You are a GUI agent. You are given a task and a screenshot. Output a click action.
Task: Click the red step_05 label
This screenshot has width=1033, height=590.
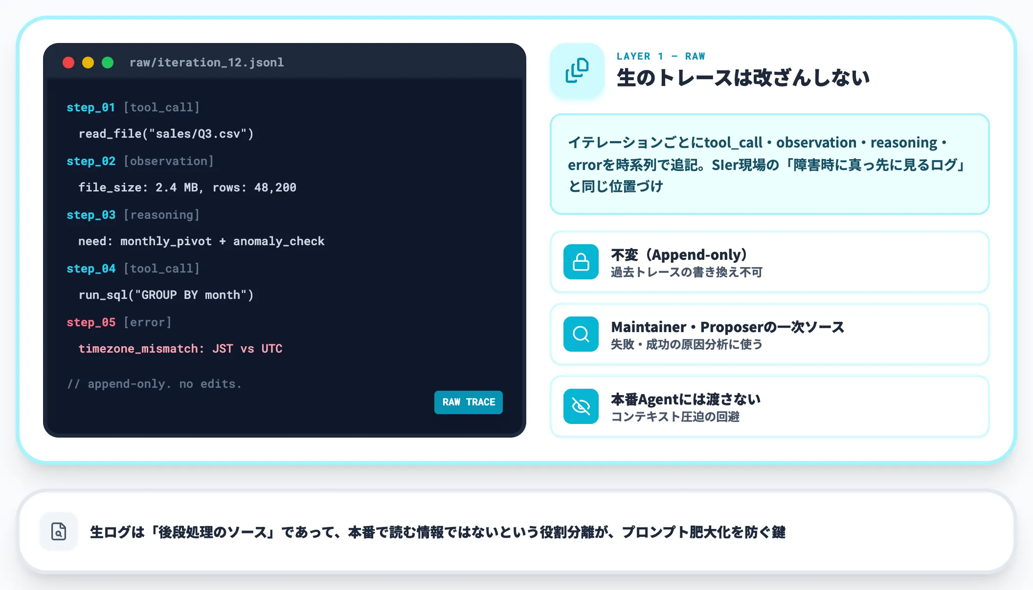click(x=91, y=322)
